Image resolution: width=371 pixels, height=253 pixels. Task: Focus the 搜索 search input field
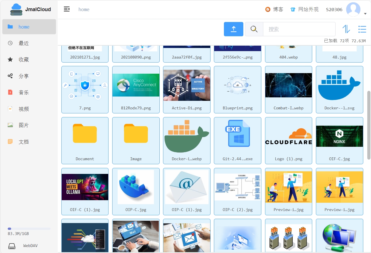coord(299,29)
